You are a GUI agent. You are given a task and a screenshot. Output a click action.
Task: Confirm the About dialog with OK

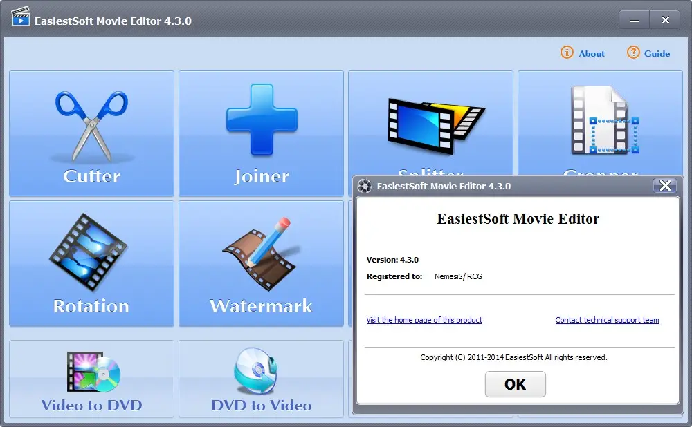tap(515, 383)
